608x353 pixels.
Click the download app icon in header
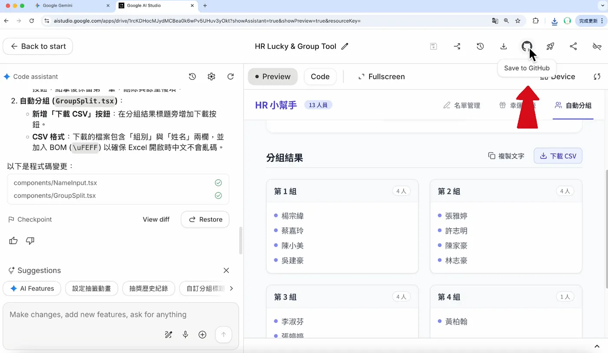pos(503,46)
